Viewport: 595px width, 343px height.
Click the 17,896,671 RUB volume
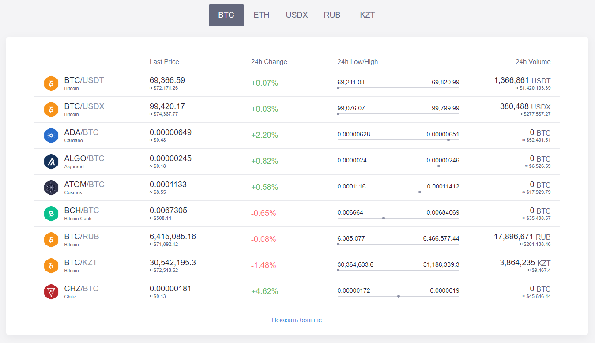pos(522,237)
